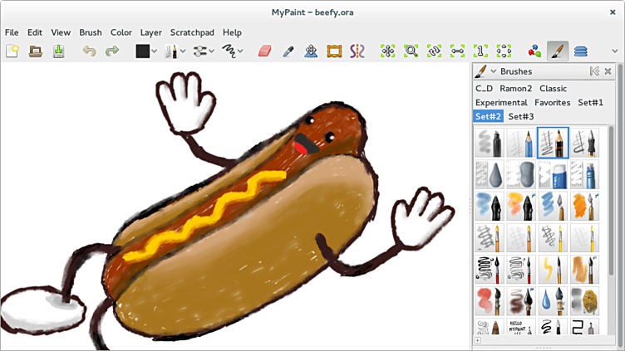Select the zoom view magnifier tool
This screenshot has height=351, width=625.
[411, 51]
